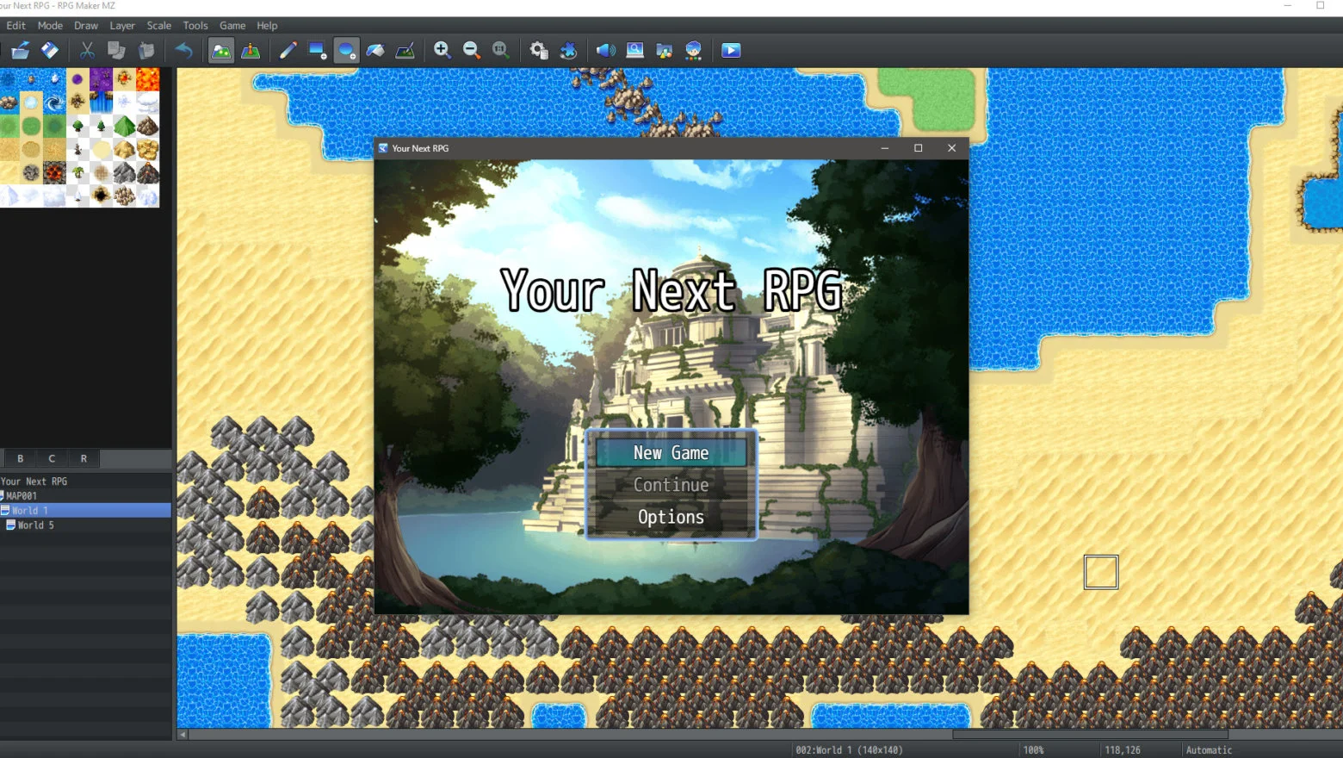The image size is (1343, 758).
Task: Select the Cut scissors icon
Action: tap(87, 50)
